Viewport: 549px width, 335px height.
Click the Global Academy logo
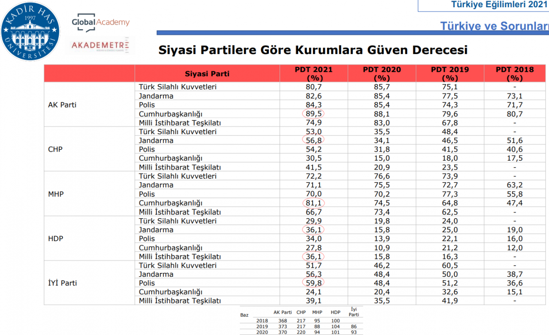click(x=100, y=24)
